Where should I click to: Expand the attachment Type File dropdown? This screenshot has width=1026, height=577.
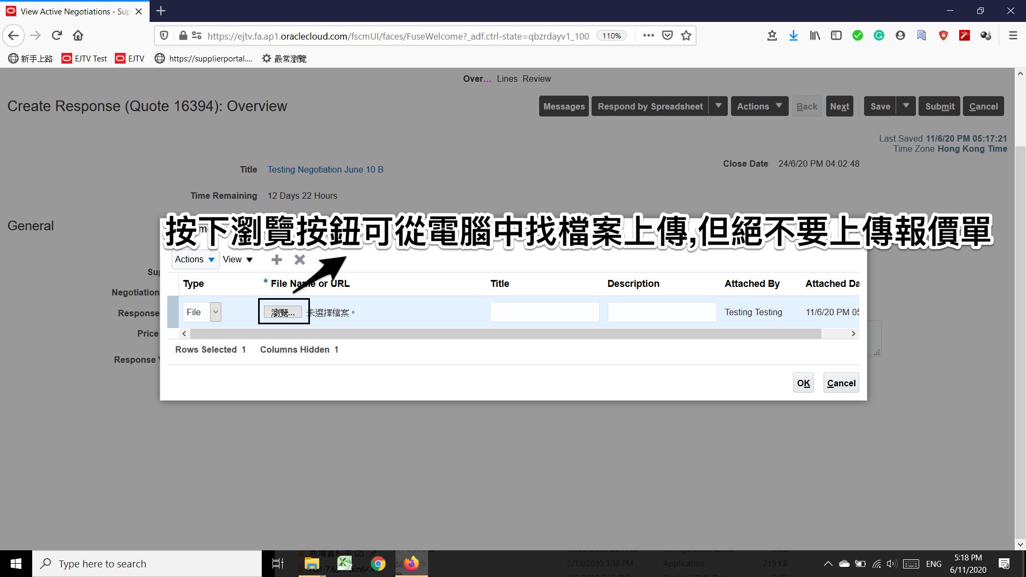pos(215,312)
